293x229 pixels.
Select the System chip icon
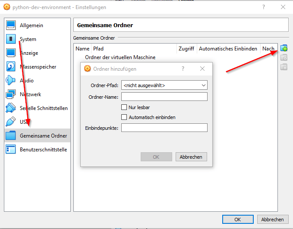(x=11, y=39)
